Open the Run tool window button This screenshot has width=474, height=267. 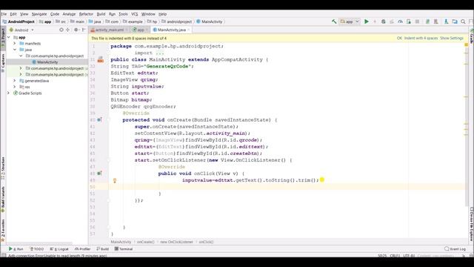click(16, 249)
